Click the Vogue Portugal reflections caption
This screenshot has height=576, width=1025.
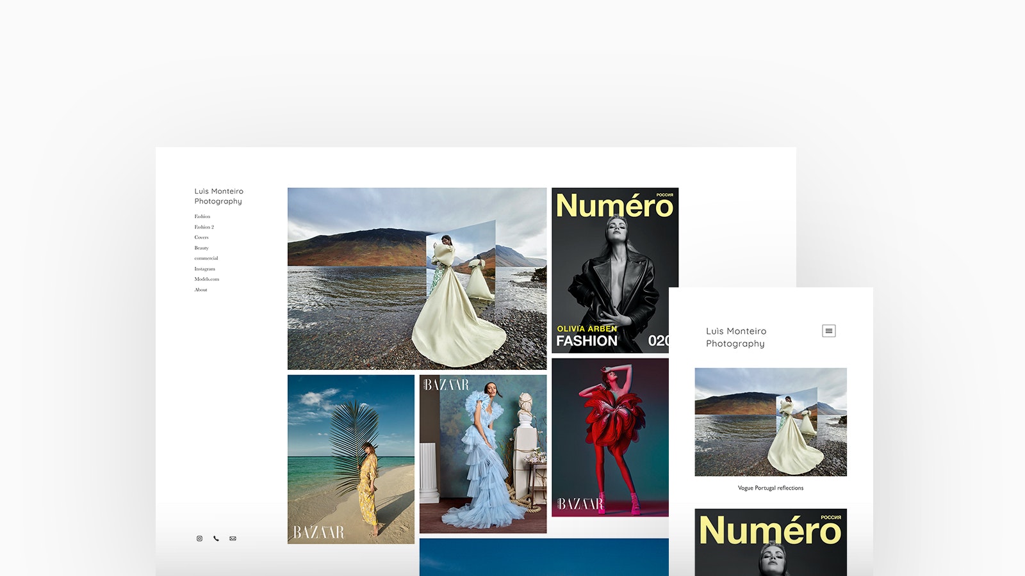tap(770, 488)
